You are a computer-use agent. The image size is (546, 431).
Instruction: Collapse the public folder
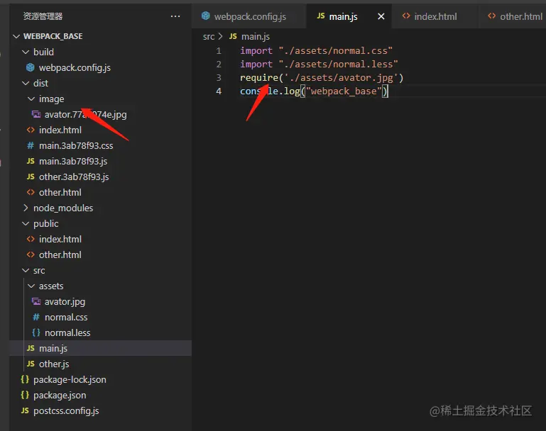click(26, 224)
